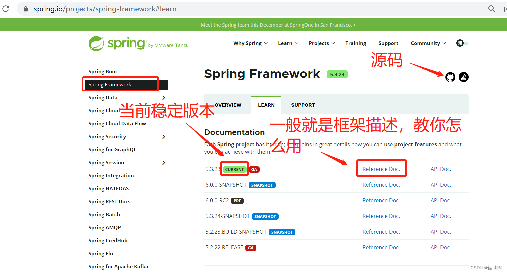507x273 pixels.
Task: Click the Documentation heading
Action: point(234,132)
